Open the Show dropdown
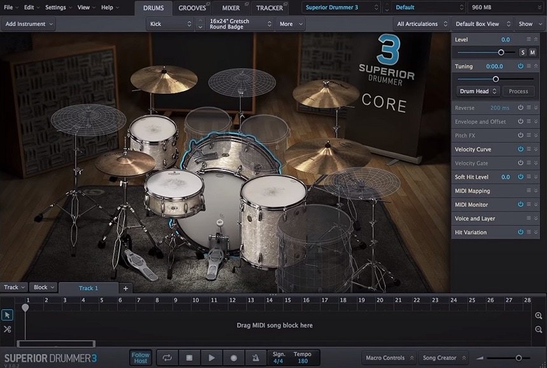This screenshot has height=368, width=547. pyautogui.click(x=529, y=24)
